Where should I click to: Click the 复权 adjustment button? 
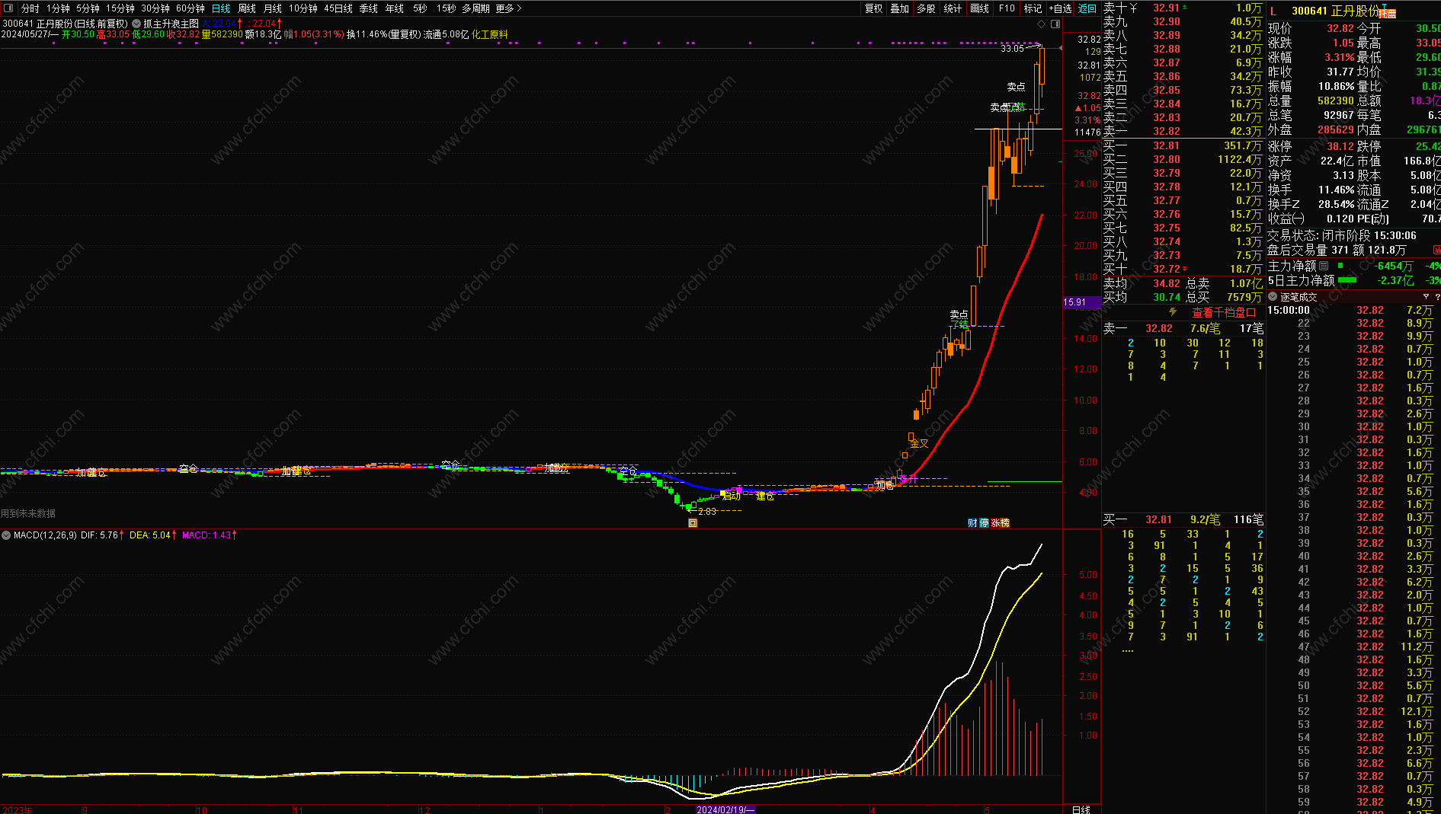coord(874,8)
